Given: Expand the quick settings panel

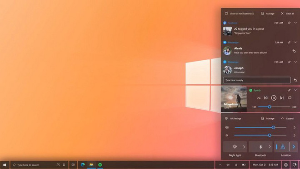Looking at the screenshot, I should click(287, 118).
